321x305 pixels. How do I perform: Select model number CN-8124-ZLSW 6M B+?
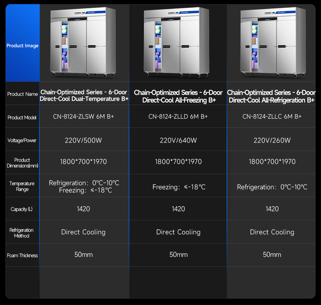coord(84,117)
